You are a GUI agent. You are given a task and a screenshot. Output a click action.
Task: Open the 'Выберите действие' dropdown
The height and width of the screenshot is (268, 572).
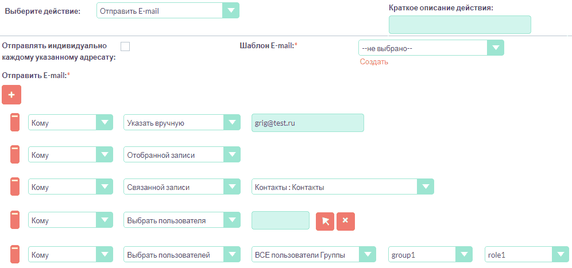click(167, 11)
